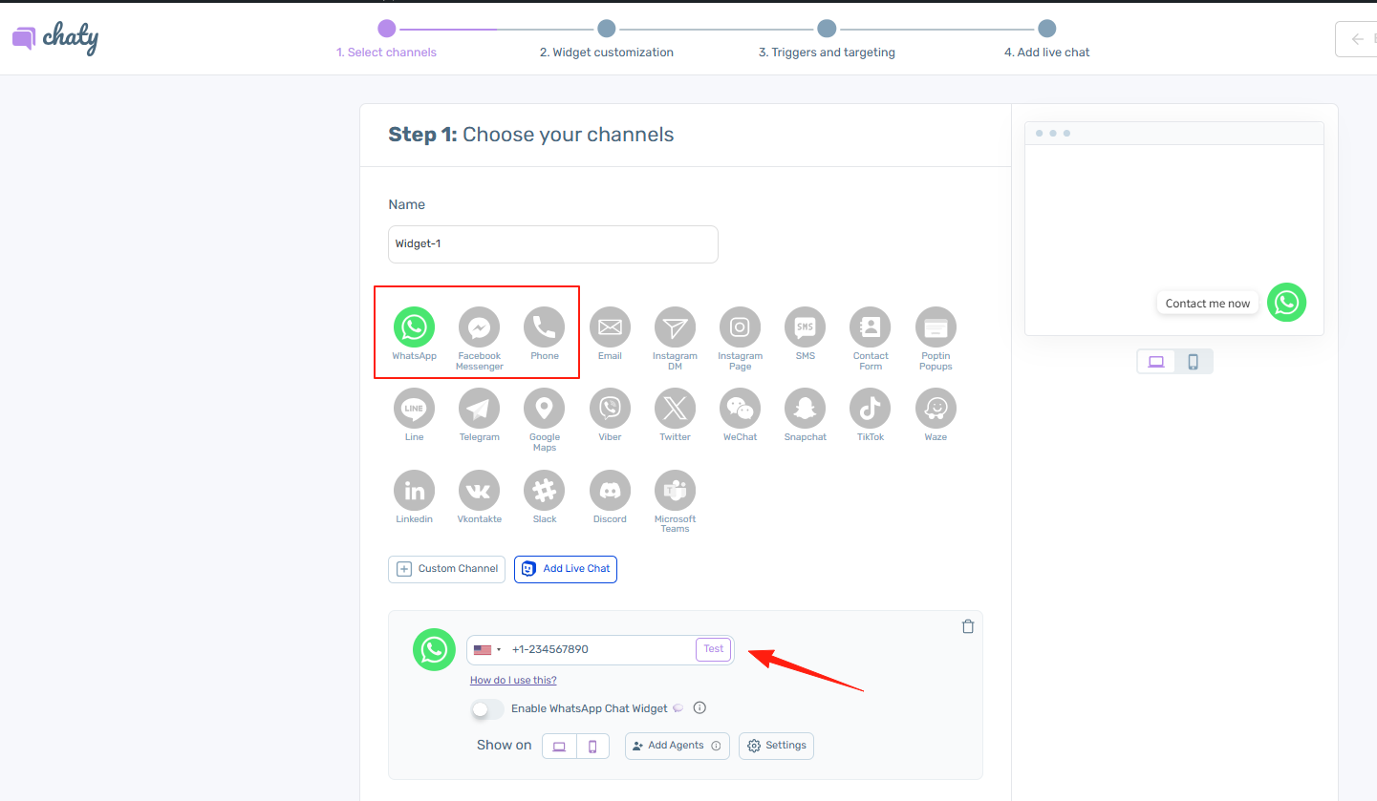Screen dimensions: 1377x801
Task: Expand the Add Agents option
Action: point(677,746)
